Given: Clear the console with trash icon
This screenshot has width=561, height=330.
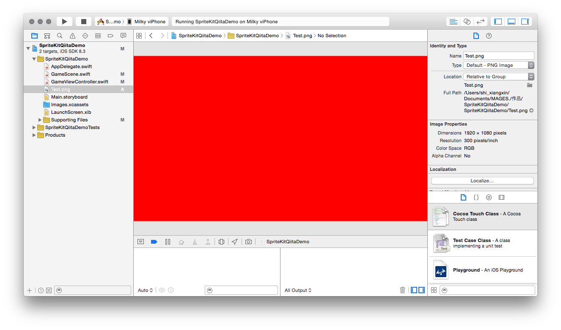Looking at the screenshot, I should pyautogui.click(x=402, y=290).
